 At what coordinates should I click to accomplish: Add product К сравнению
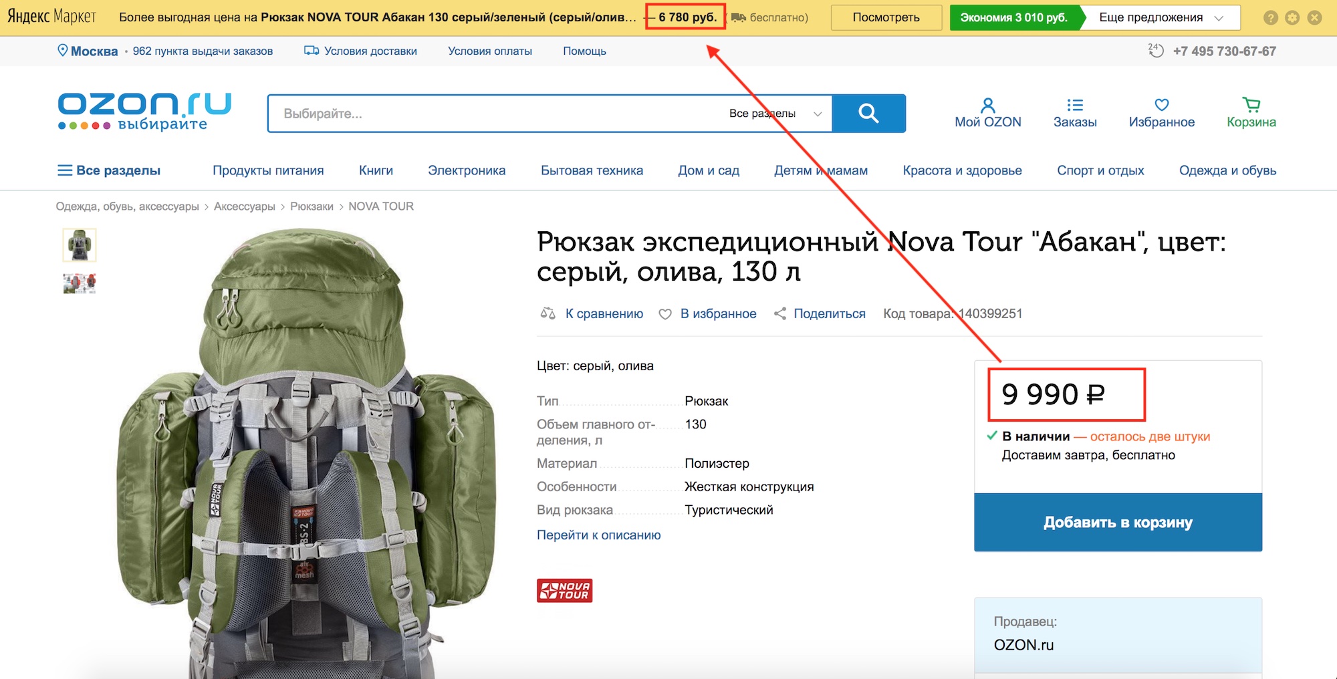(x=604, y=313)
